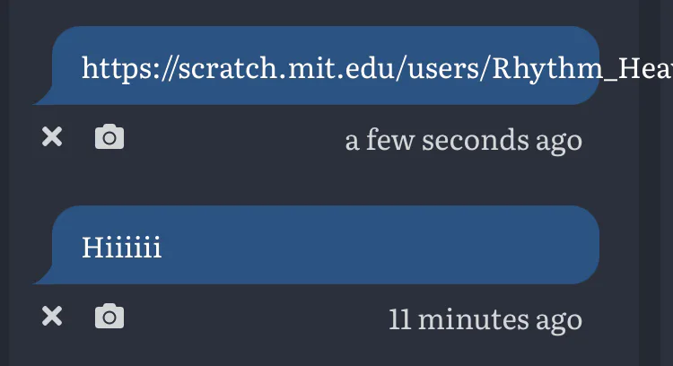Viewport: 673px width, 366px height.
Task: Click the camera icon below "Hiiiiii" message
Action: pos(109,316)
